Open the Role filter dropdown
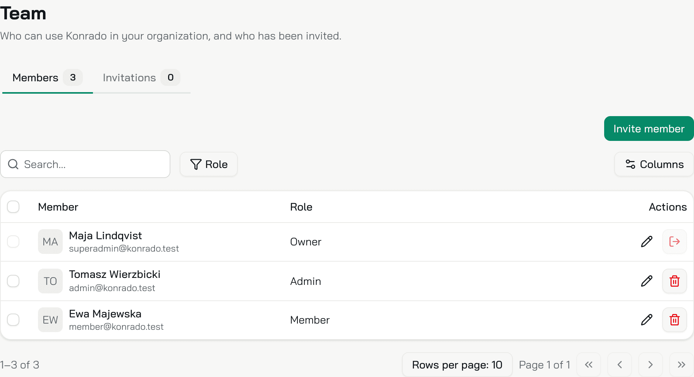This screenshot has height=377, width=694. coord(209,164)
